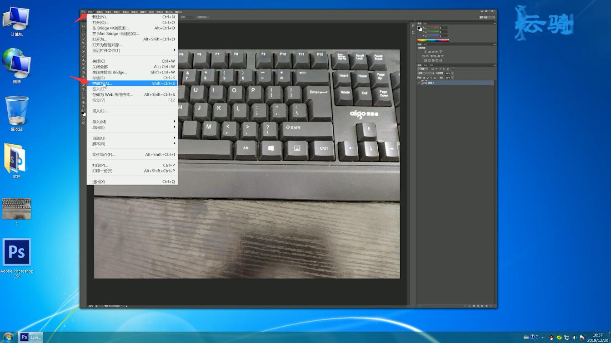
Task: Click the zoom percentage field in status bar
Action: point(90,306)
